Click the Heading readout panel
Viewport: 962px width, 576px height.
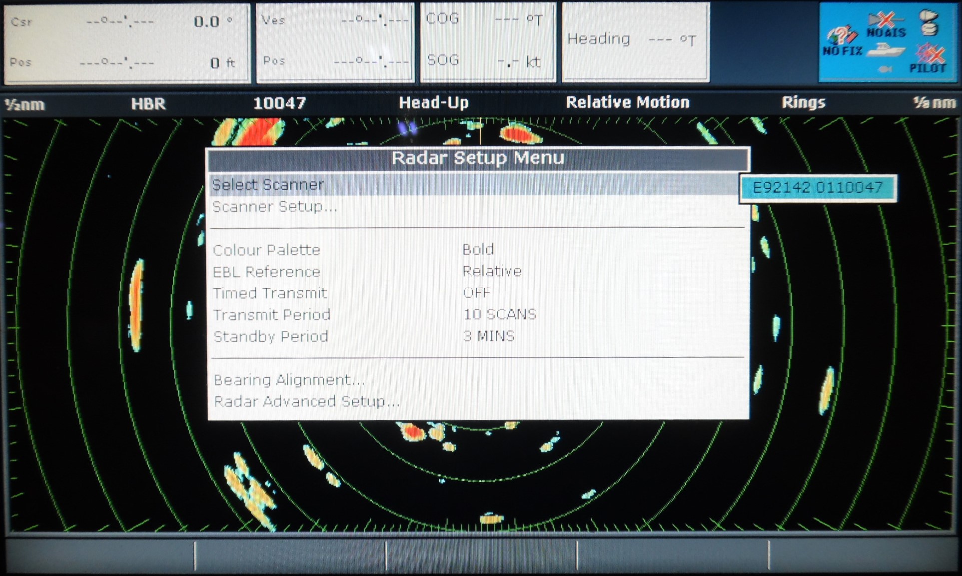634,40
